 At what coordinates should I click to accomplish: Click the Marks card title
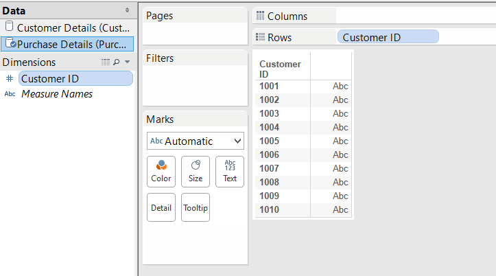click(160, 119)
